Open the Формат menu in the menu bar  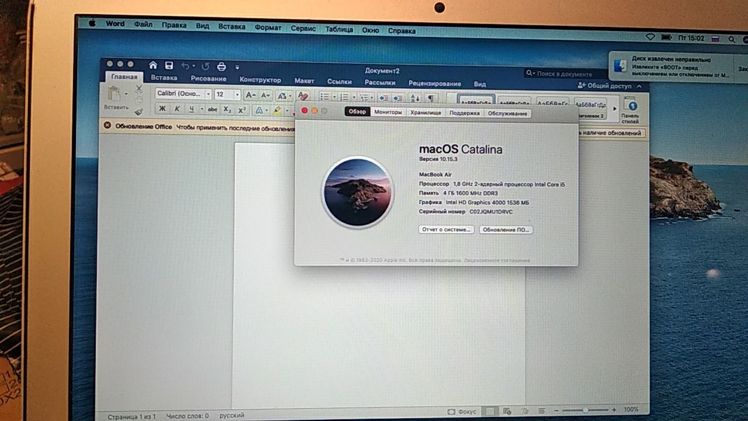[x=268, y=27]
